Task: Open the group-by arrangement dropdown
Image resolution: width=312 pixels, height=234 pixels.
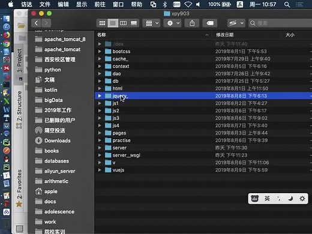Action: (x=151, y=23)
